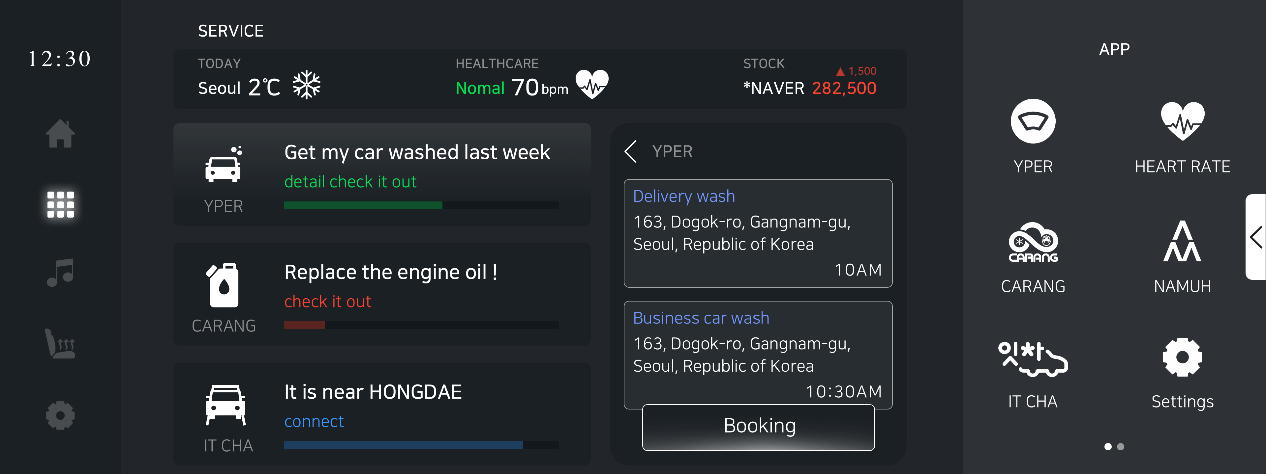Go to home in the sidebar

(60, 133)
